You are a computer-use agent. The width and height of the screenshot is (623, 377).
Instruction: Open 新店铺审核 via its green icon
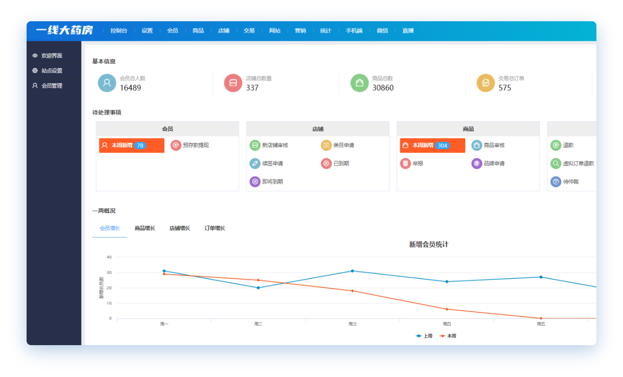pyautogui.click(x=255, y=145)
